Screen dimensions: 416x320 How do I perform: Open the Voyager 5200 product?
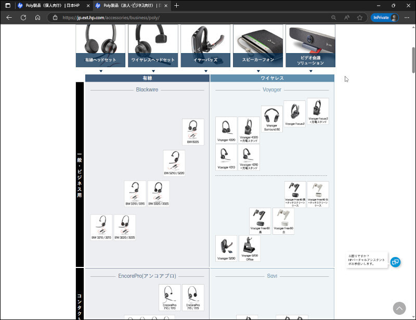[x=226, y=248]
